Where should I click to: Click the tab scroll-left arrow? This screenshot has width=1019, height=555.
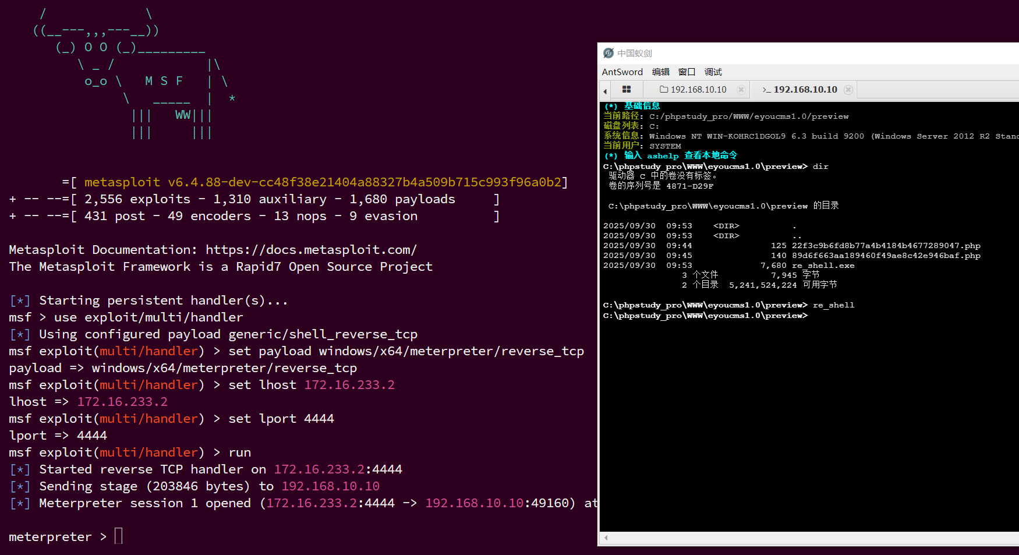(x=605, y=91)
